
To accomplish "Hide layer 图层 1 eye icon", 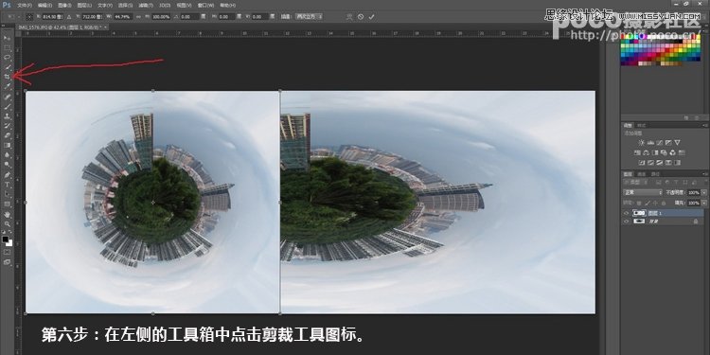I will pyautogui.click(x=627, y=213).
